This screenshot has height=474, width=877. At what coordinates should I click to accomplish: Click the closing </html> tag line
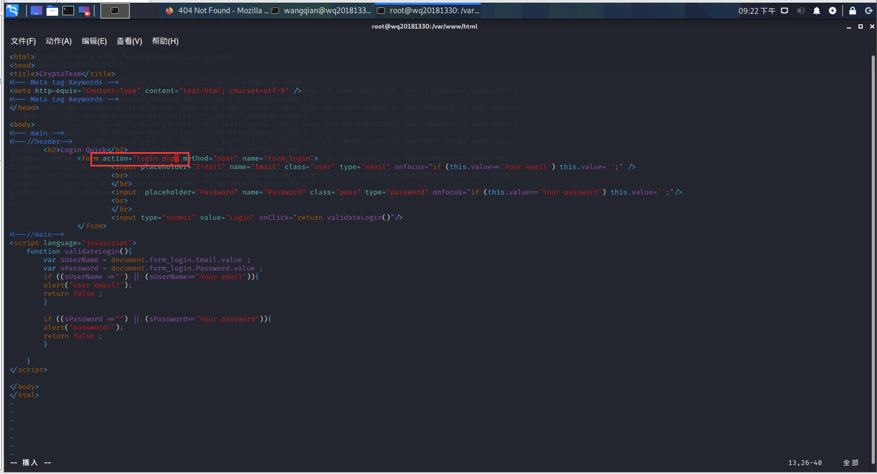click(24, 395)
